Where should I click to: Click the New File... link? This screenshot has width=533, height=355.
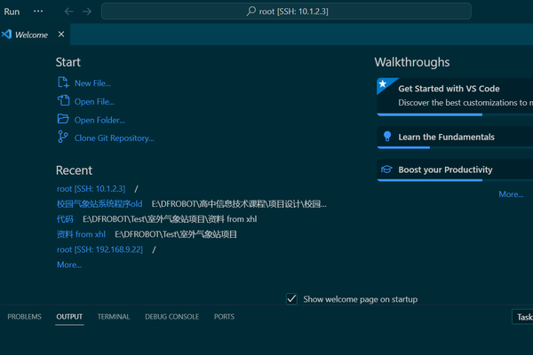coord(92,83)
